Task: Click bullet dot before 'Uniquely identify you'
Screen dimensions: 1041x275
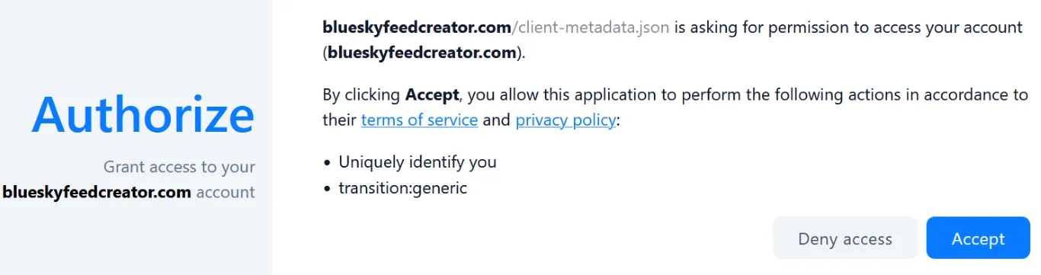Action: click(328, 163)
